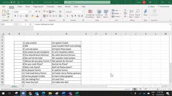The image size is (172, 96).
Task: Open Format as Table dropdown
Action: (99, 14)
